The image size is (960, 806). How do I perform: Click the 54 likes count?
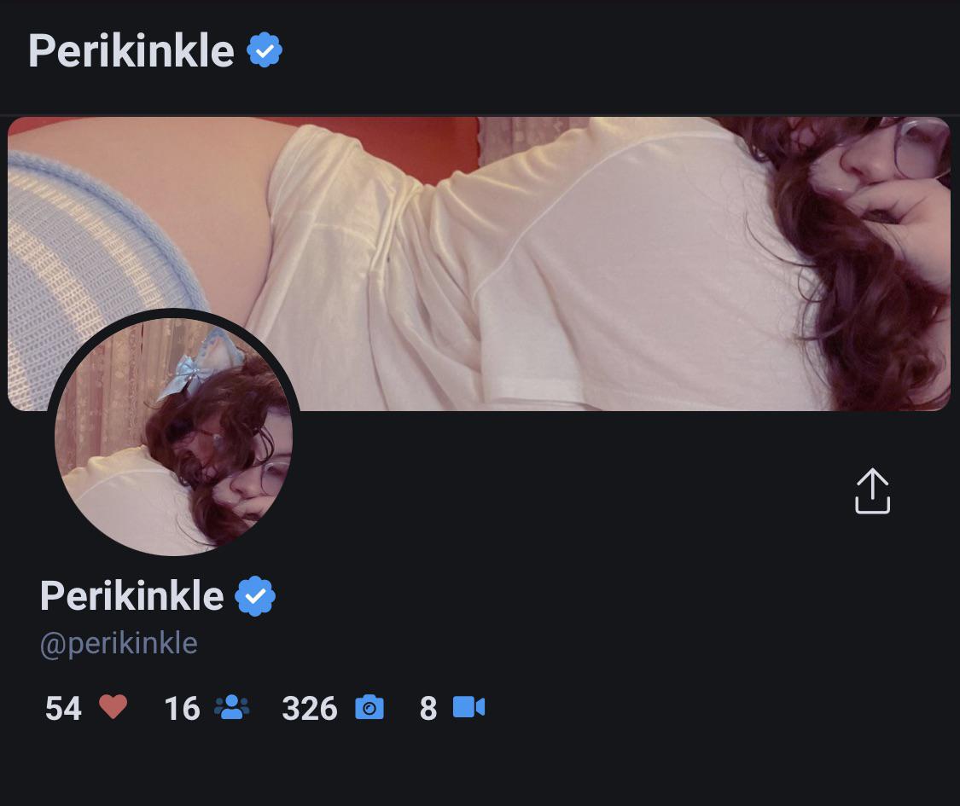63,708
